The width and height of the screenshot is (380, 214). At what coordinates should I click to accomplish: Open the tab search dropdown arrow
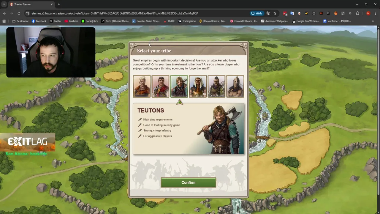click(x=4, y=4)
